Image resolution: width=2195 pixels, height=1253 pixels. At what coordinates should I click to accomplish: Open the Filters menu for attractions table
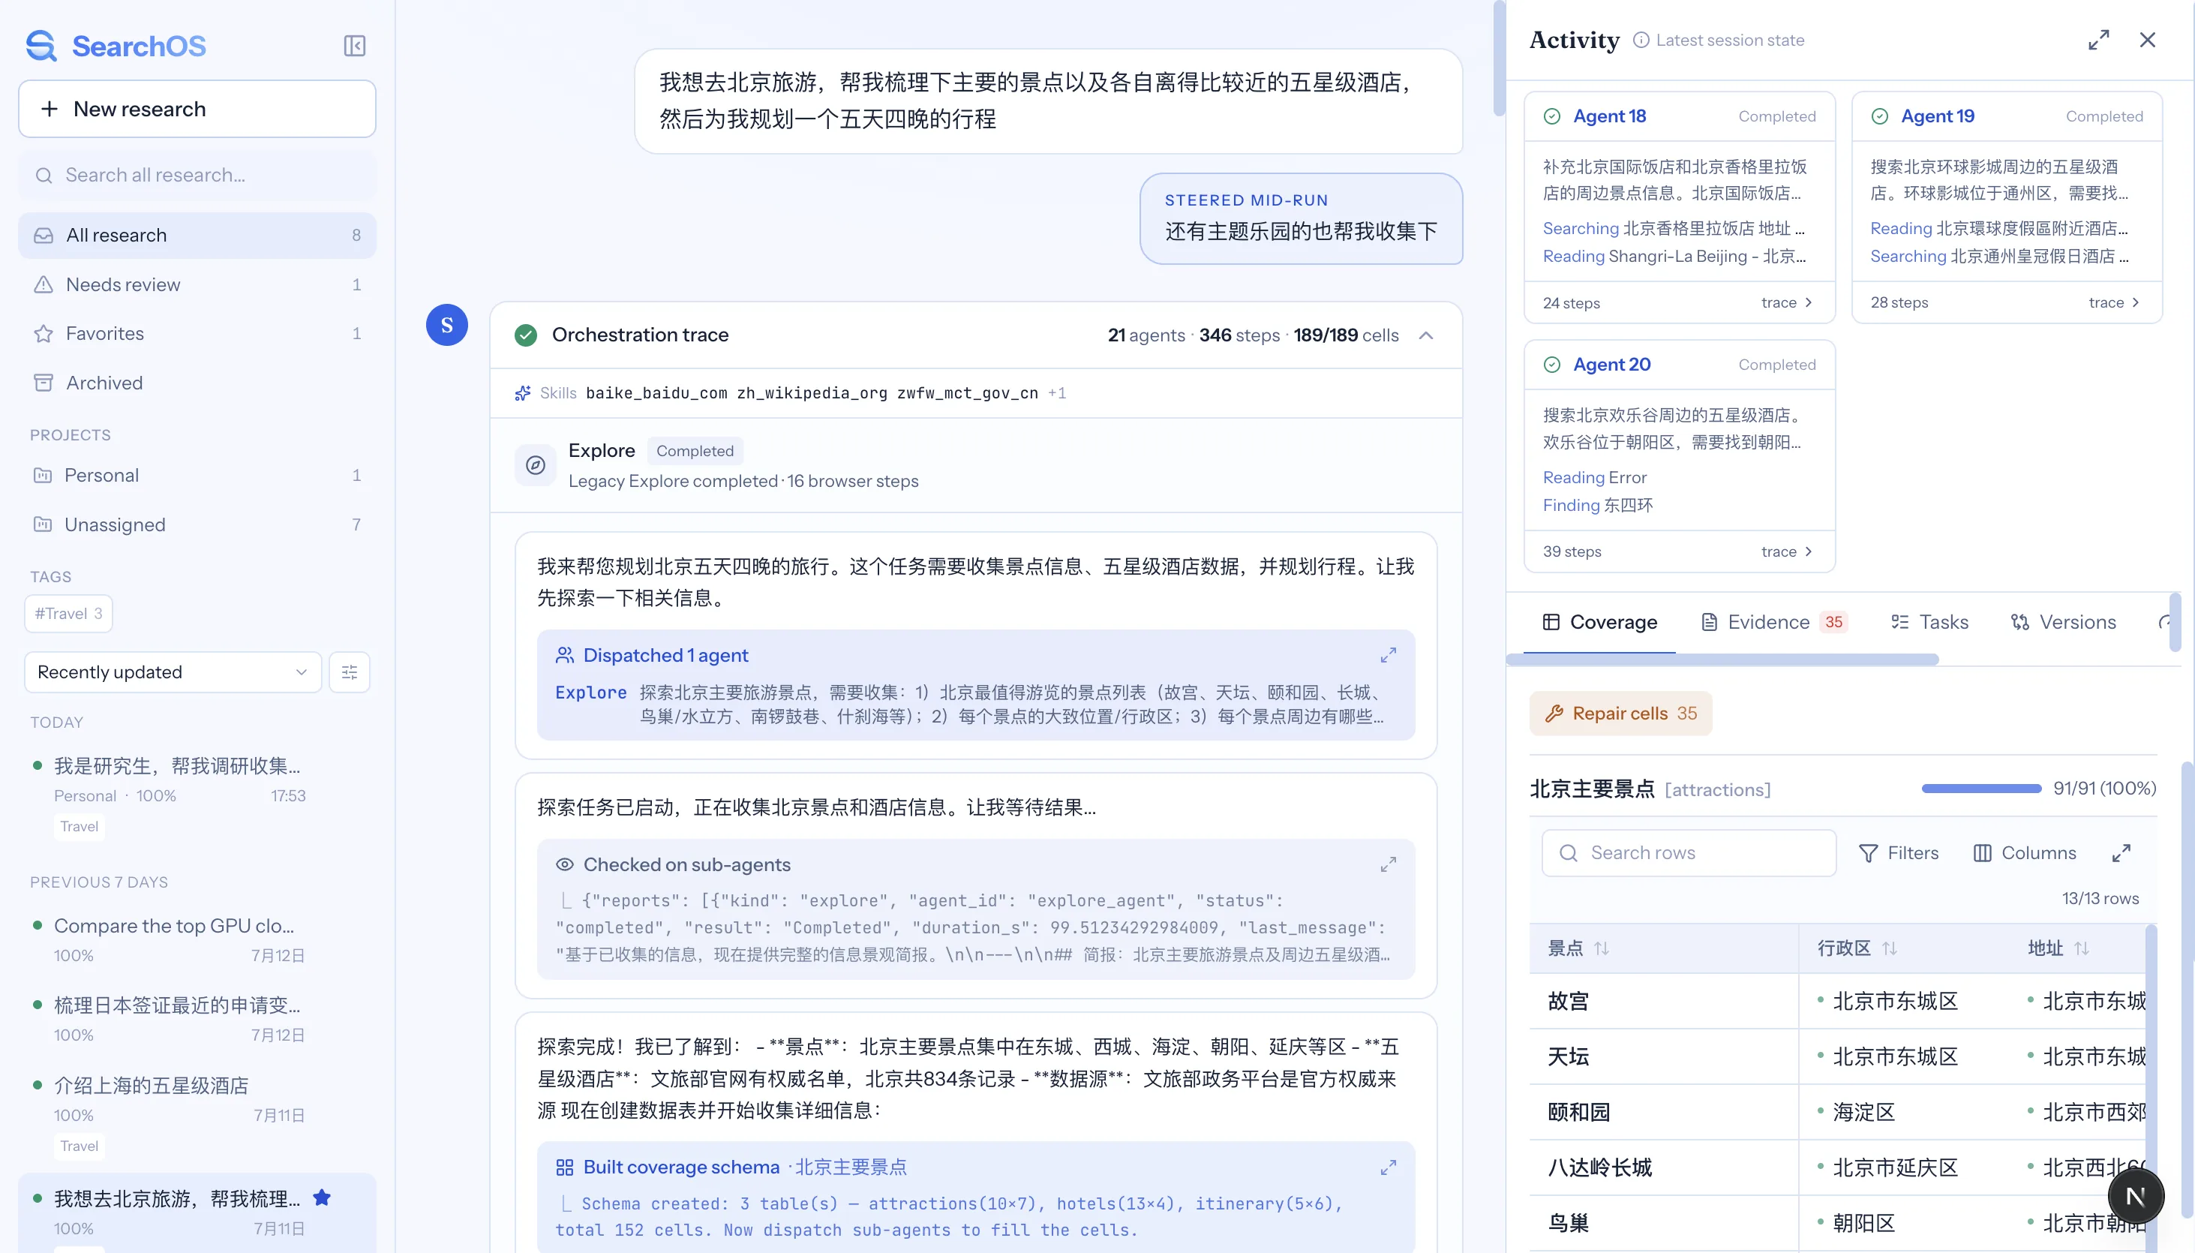(x=1898, y=853)
